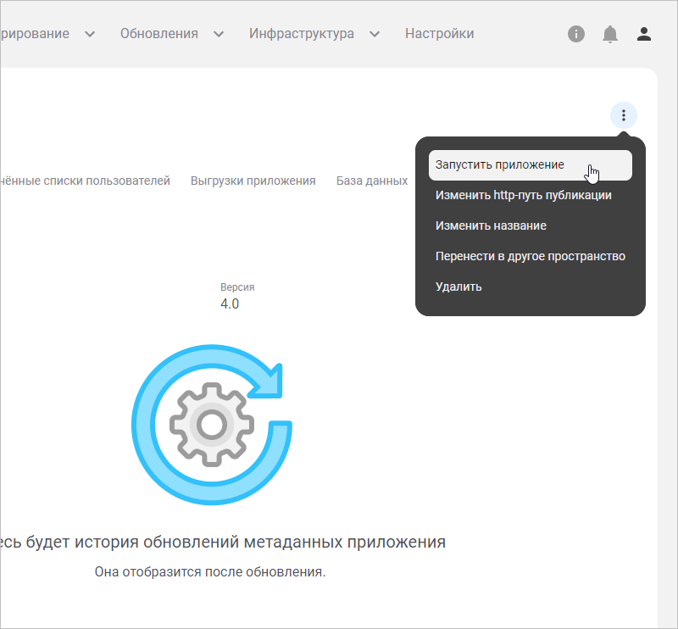The height and width of the screenshot is (629, 678).
Task: Select Изменить название menu entry
Action: [491, 226]
